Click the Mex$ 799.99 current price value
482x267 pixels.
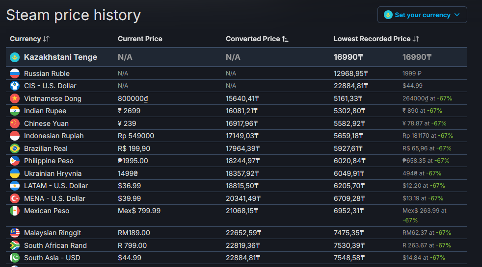pyautogui.click(x=139, y=211)
